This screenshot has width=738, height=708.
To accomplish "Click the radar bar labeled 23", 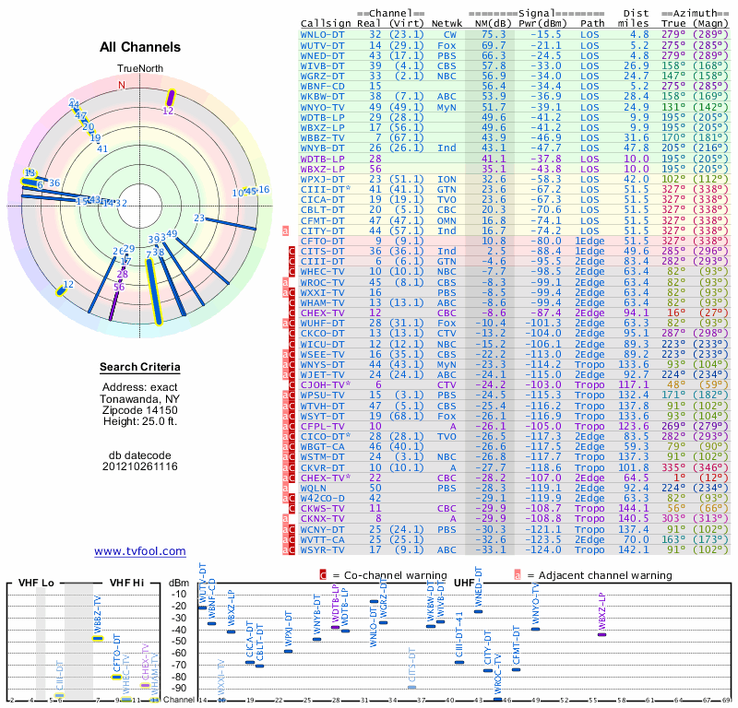I will point(231,223).
